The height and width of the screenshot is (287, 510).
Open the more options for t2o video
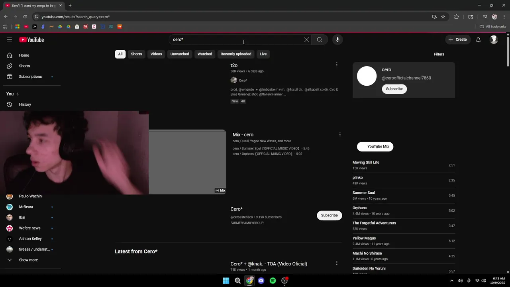pos(337,65)
